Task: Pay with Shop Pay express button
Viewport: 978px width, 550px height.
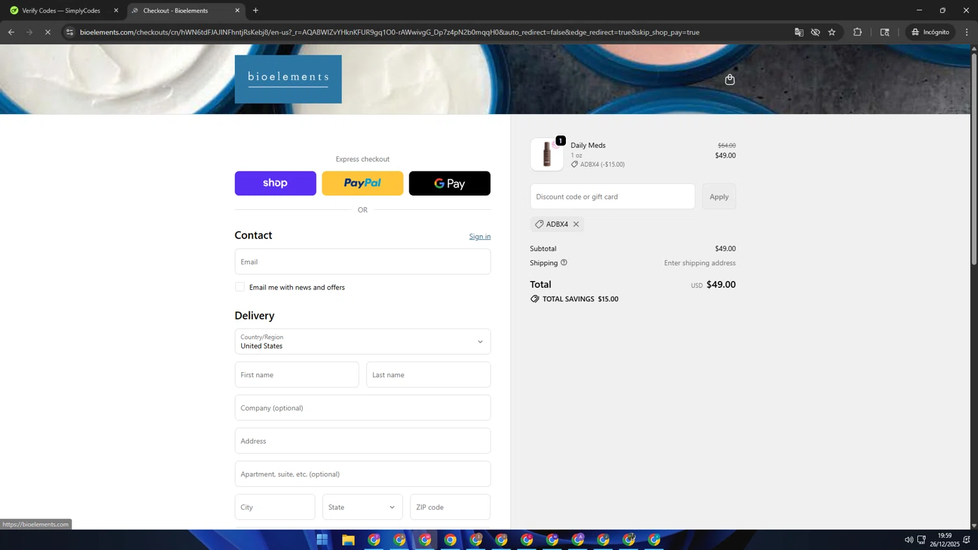Action: (275, 183)
